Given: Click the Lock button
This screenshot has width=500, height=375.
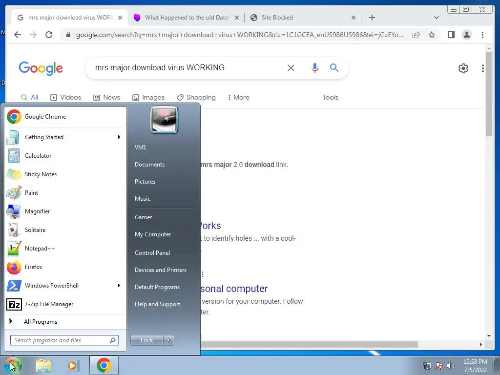Looking at the screenshot, I should pos(147,340).
